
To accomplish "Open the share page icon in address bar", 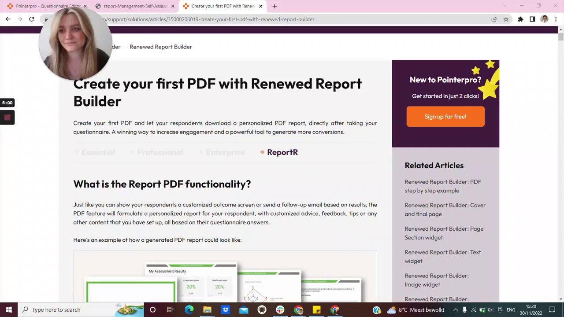I will (494, 19).
